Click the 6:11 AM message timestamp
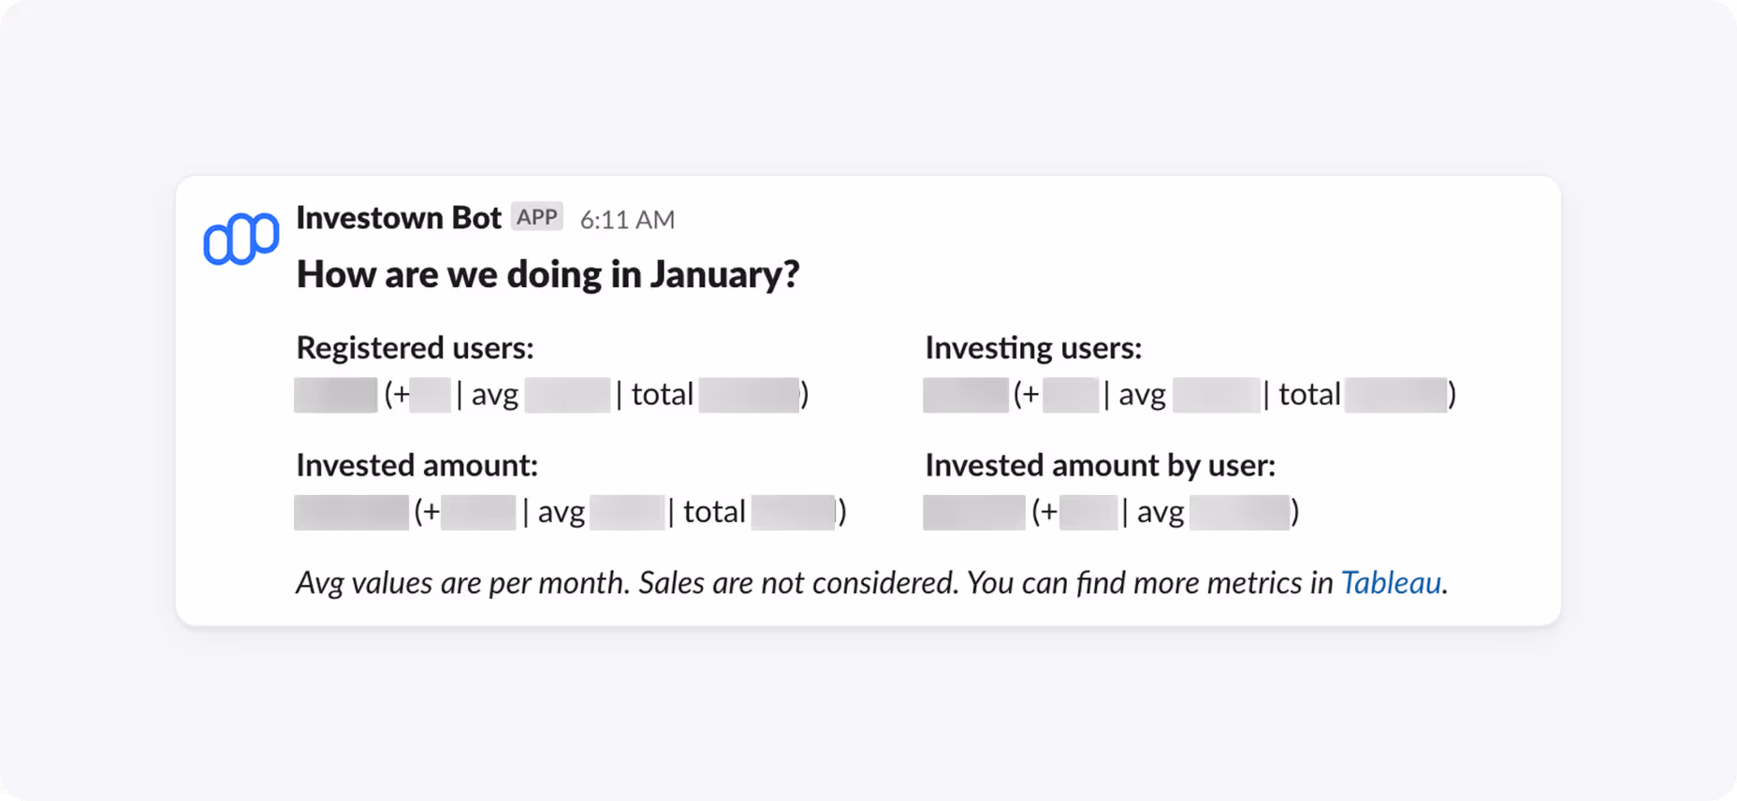The width and height of the screenshot is (1737, 801). tap(627, 220)
